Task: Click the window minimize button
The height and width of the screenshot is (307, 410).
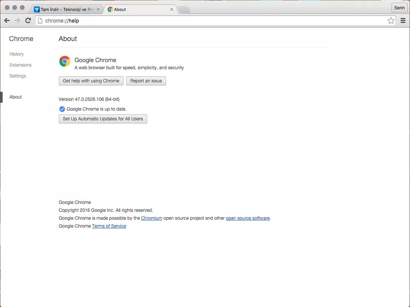Action: [x=15, y=8]
